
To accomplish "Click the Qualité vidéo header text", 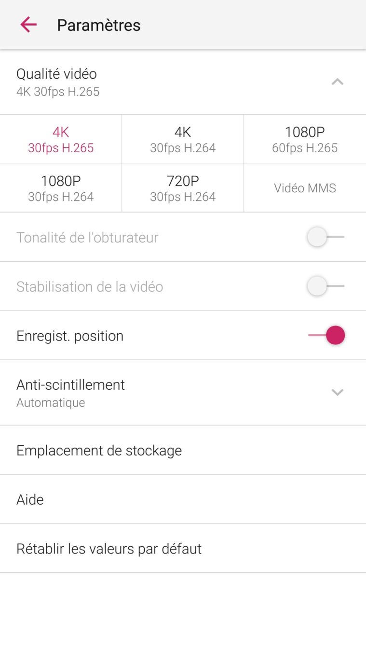I will [57, 74].
